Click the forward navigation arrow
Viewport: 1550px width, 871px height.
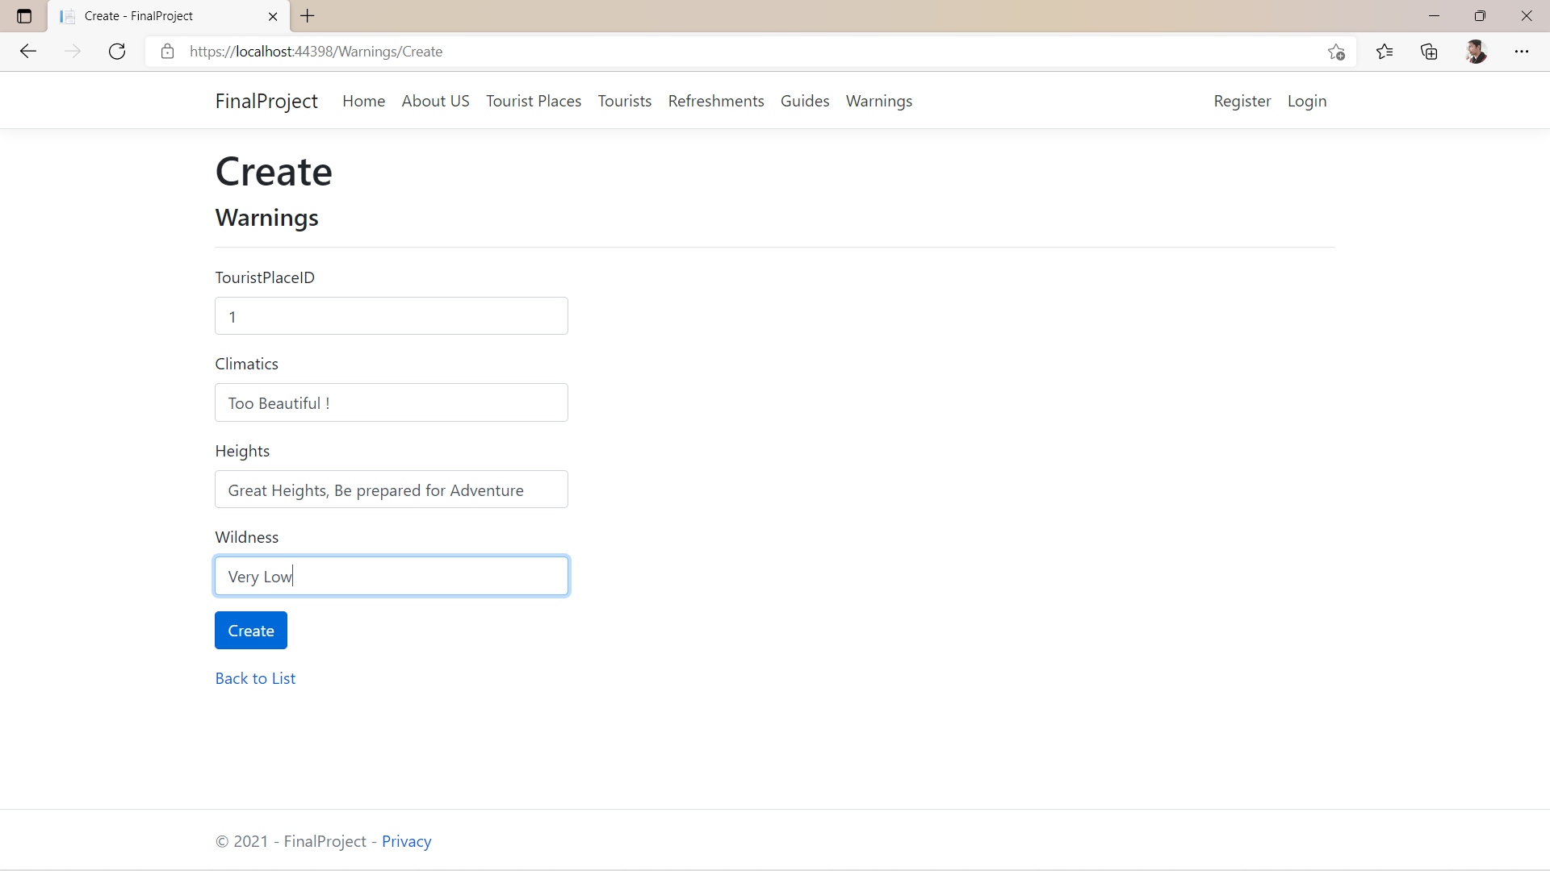click(x=73, y=51)
